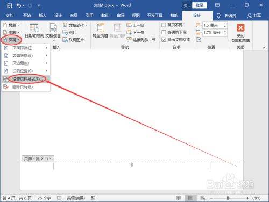Switch to the 开发工具 ribbon tab

155,16
